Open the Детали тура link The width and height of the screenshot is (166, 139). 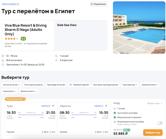154,103
